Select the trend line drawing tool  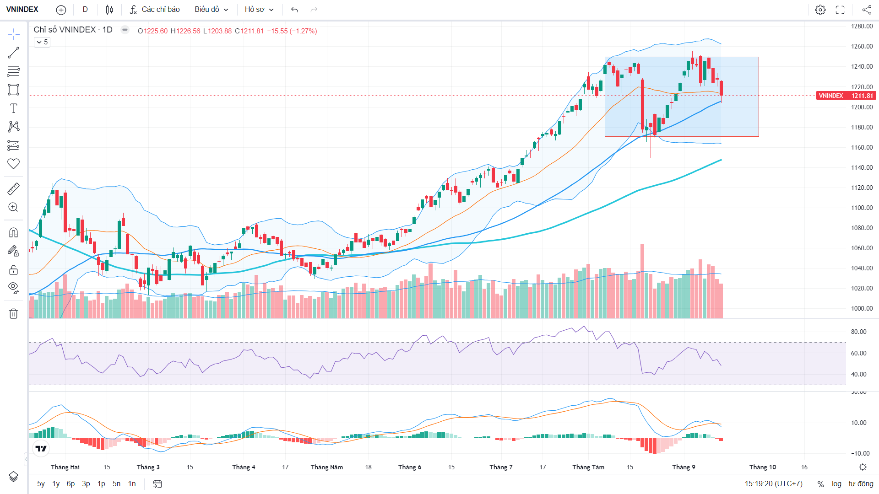[x=13, y=53]
